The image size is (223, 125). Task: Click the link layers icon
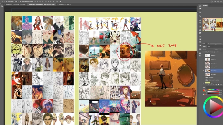(x=208, y=85)
